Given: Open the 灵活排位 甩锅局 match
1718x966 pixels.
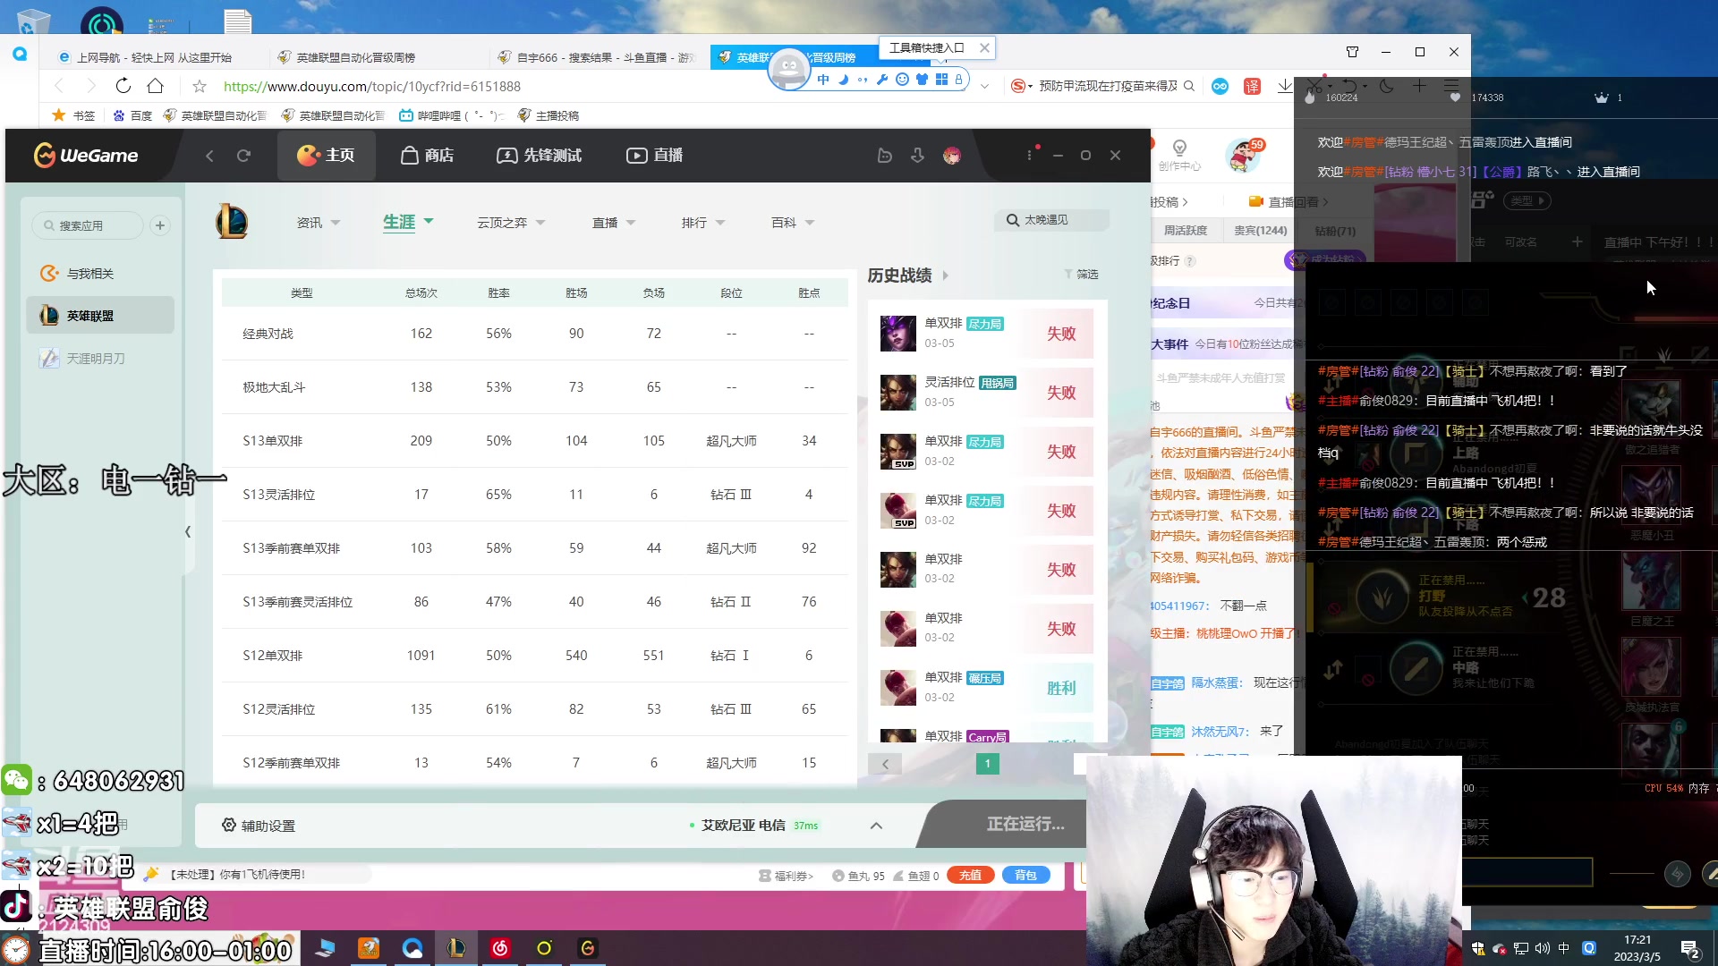Looking at the screenshot, I should (x=987, y=393).
